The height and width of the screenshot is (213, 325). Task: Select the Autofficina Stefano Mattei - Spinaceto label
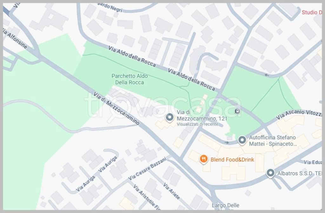(x=273, y=140)
